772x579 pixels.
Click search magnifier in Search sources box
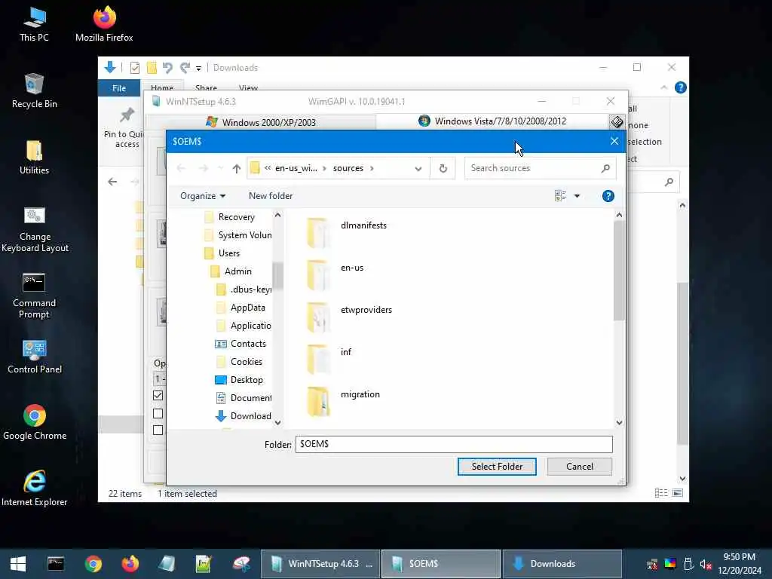[x=605, y=168]
